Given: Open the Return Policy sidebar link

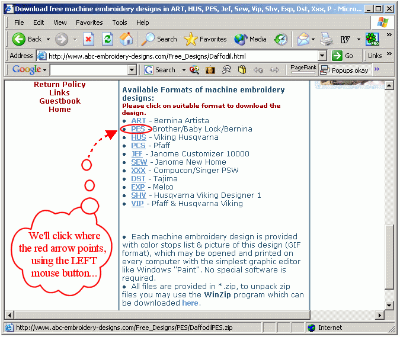Looking at the screenshot, I should [x=60, y=84].
